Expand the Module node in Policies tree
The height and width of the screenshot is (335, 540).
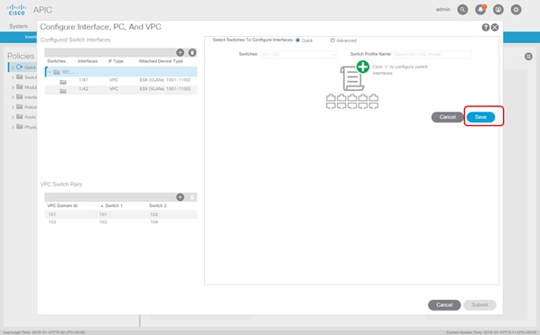click(x=13, y=87)
